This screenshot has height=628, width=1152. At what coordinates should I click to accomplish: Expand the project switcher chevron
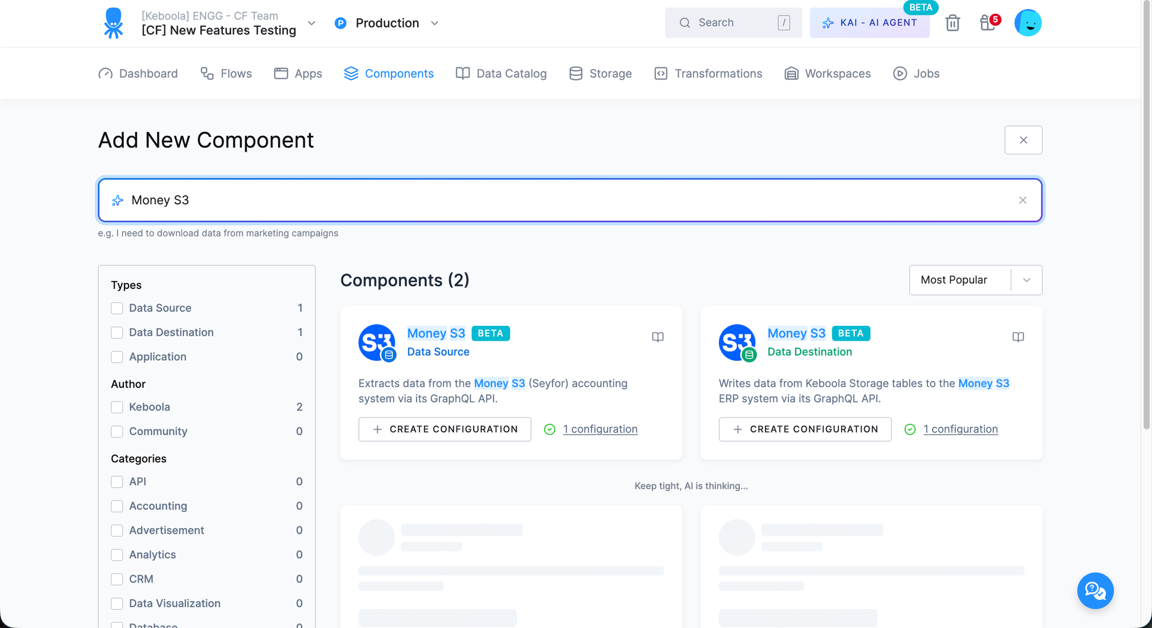click(x=312, y=23)
